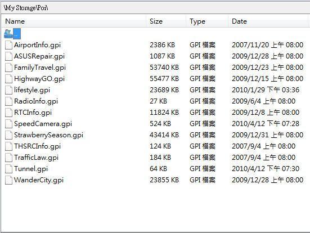Select the THSRCInfo.gpi file name
Viewport: 310px width, 233px height.
(x=37, y=146)
